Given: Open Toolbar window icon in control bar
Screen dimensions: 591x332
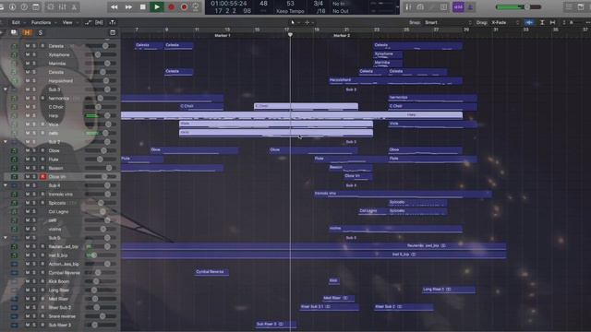Looking at the screenshot, I should point(36,6).
